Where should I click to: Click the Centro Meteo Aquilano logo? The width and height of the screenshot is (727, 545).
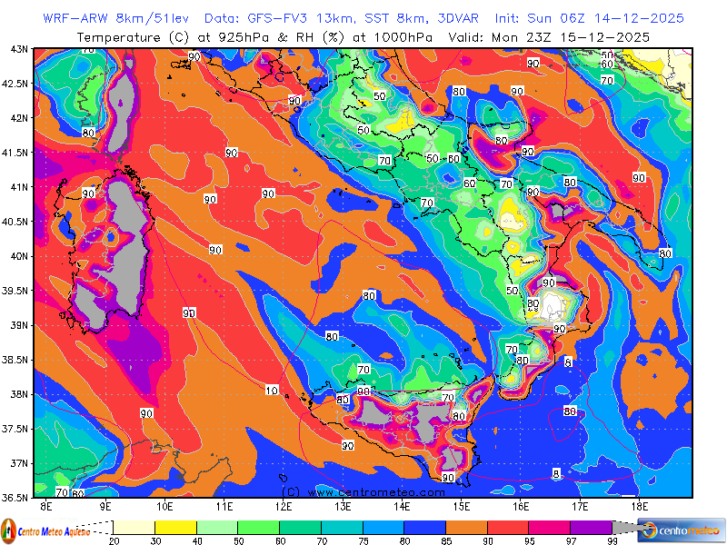[x=45, y=530]
